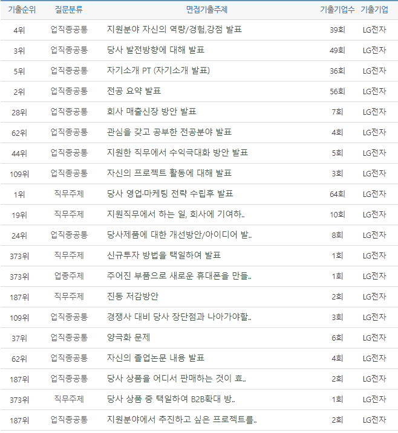Open '회사 매출신장 방안 발표' entry

[x=151, y=112]
